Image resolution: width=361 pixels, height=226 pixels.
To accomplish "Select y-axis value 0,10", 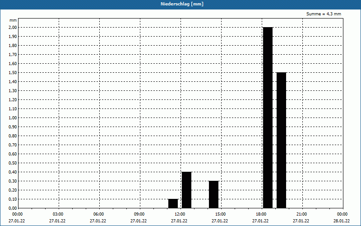I will point(13,199).
